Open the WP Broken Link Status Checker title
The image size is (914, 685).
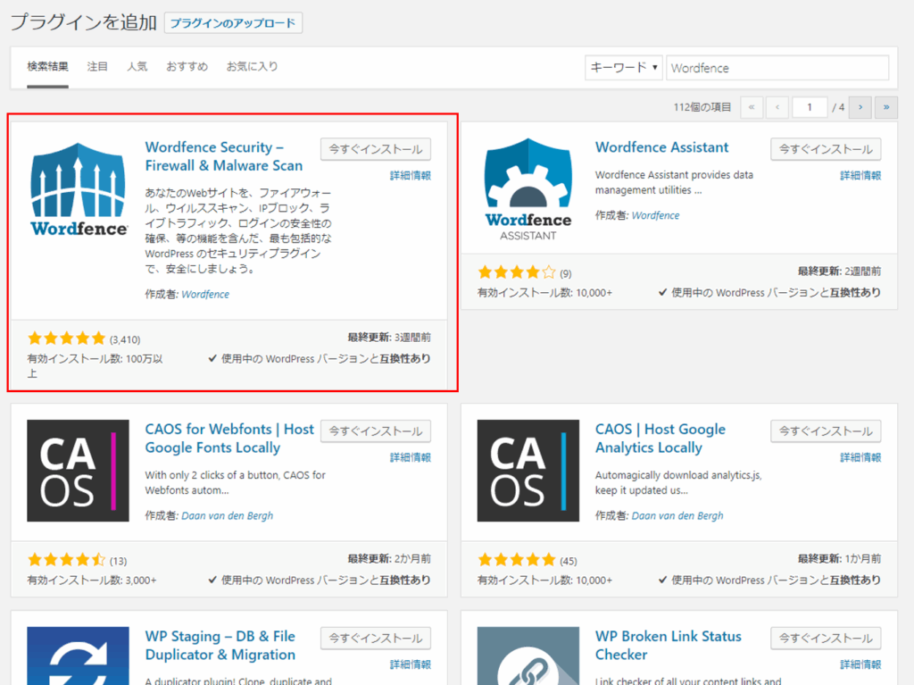point(668,646)
